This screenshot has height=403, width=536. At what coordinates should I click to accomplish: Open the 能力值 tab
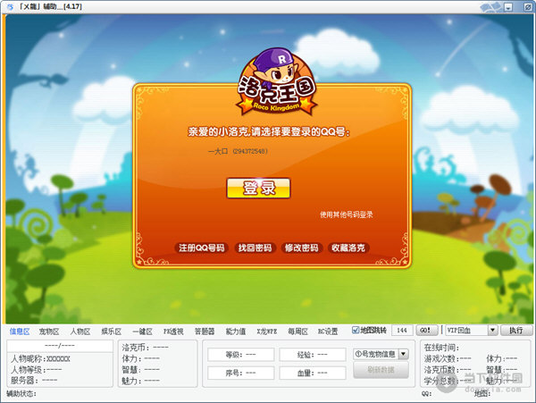236,332
